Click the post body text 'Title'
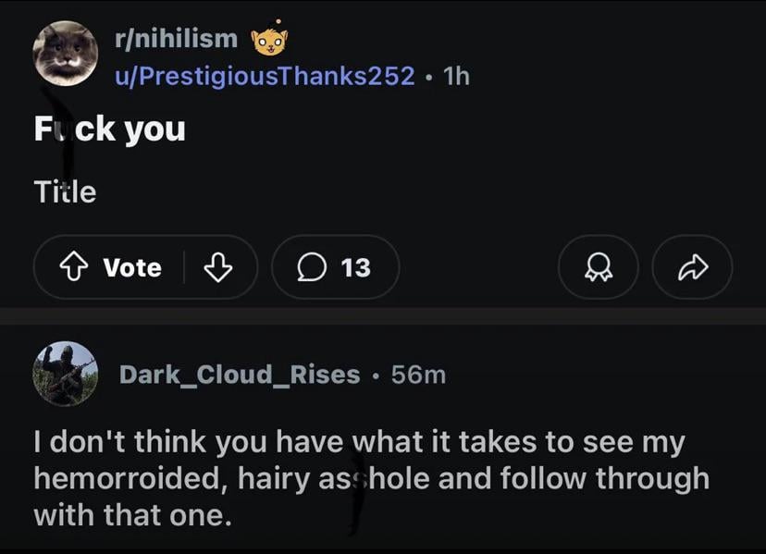This screenshot has width=766, height=554. click(x=65, y=191)
